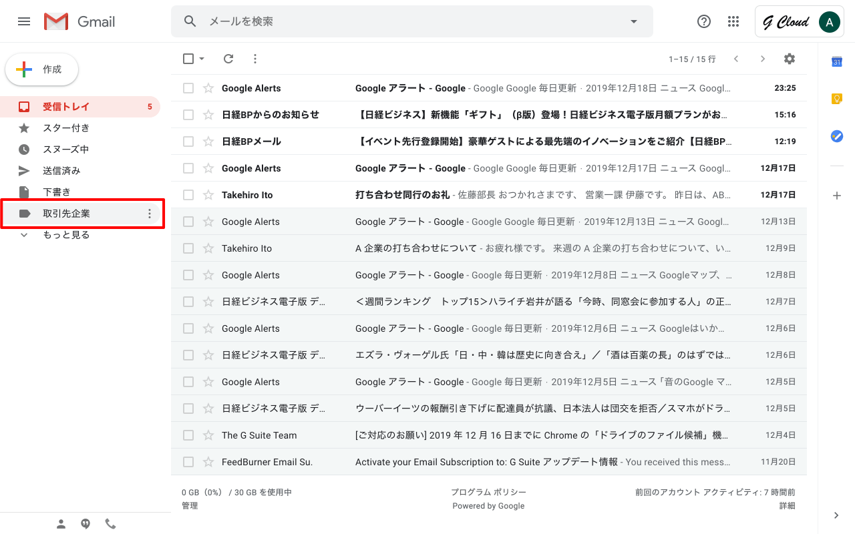855x534 pixels.
Task: Open the Keep side panel icon
Action: 836,99
